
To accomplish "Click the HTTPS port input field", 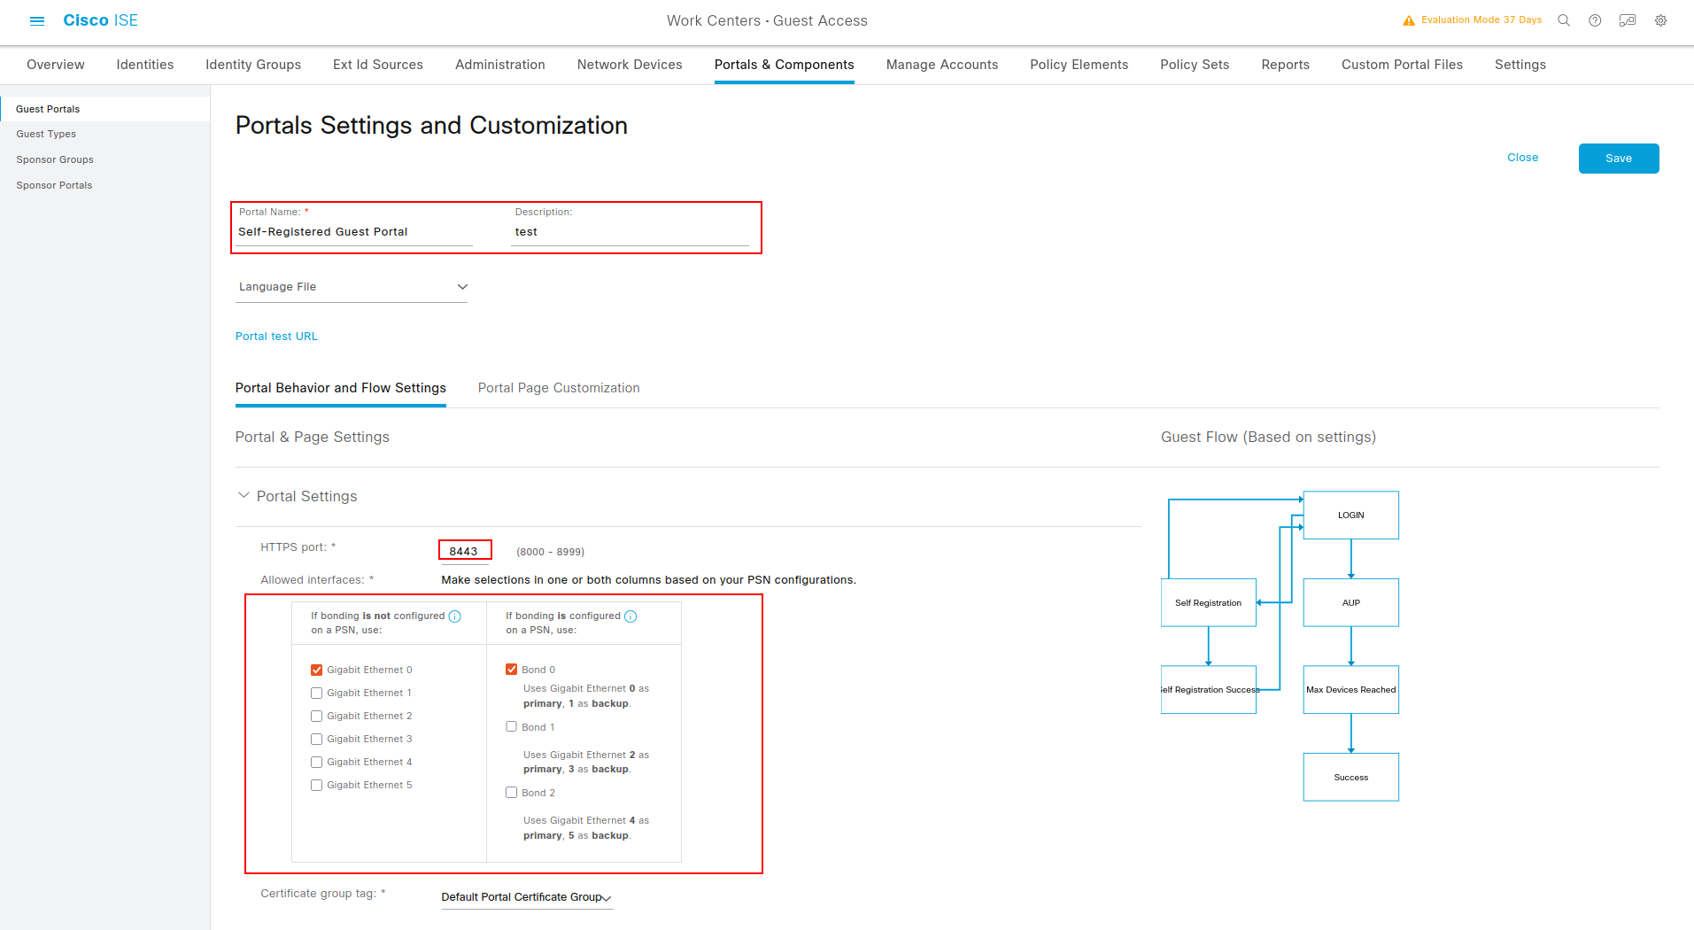I will (465, 551).
